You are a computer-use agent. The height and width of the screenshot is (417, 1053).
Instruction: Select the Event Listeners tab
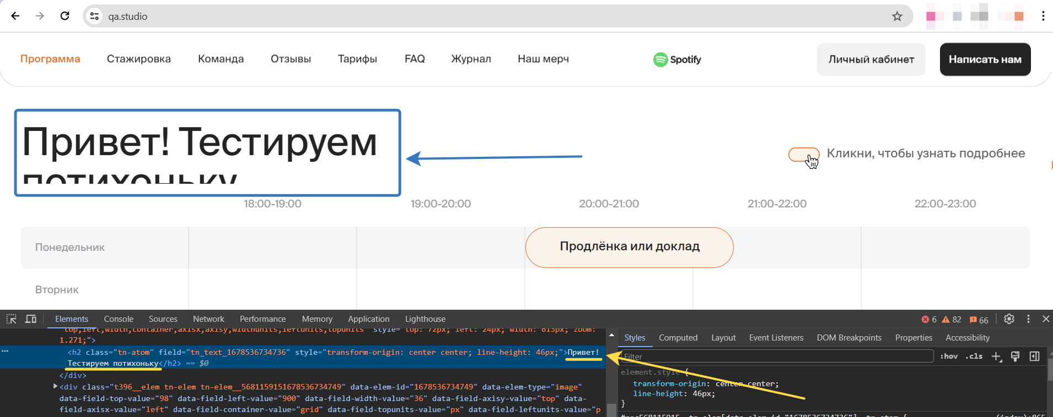776,338
